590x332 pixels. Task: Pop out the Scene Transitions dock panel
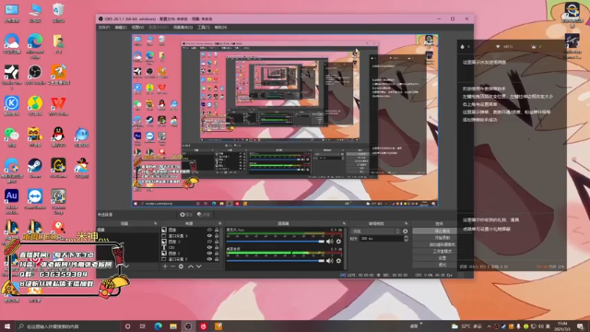pos(406,223)
